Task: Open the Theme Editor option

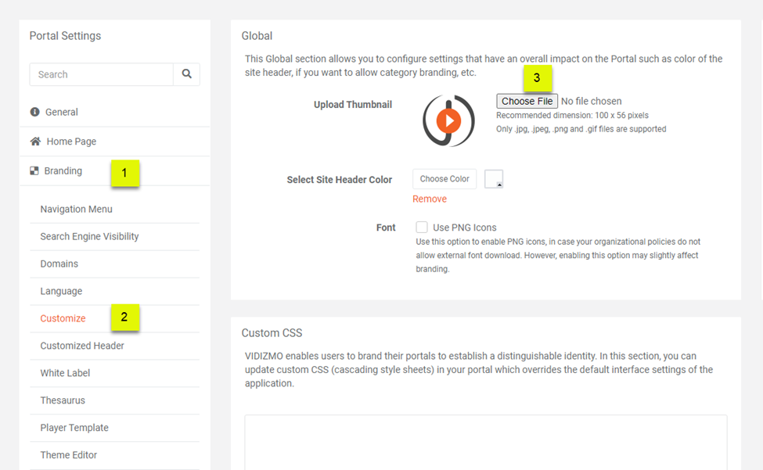Action: tap(69, 455)
